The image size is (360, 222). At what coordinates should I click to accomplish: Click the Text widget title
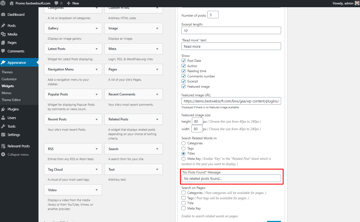pos(112,170)
